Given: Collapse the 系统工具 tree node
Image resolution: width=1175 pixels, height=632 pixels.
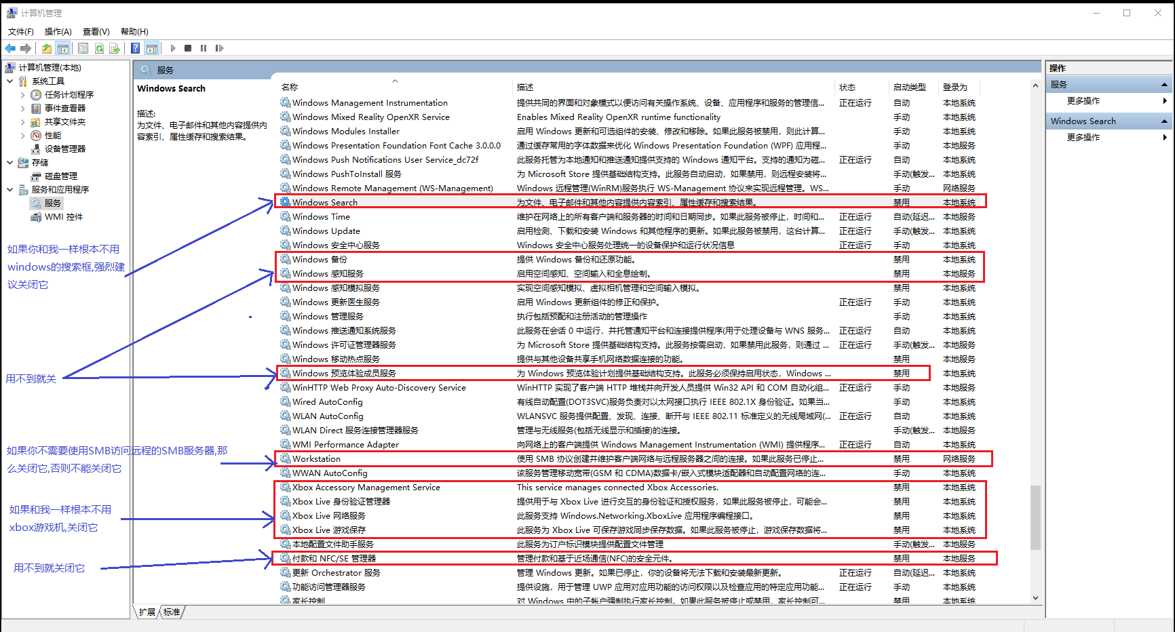Looking at the screenshot, I should coord(10,81).
